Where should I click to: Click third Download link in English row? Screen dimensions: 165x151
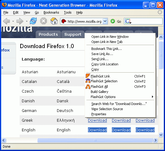[x=145, y=130]
